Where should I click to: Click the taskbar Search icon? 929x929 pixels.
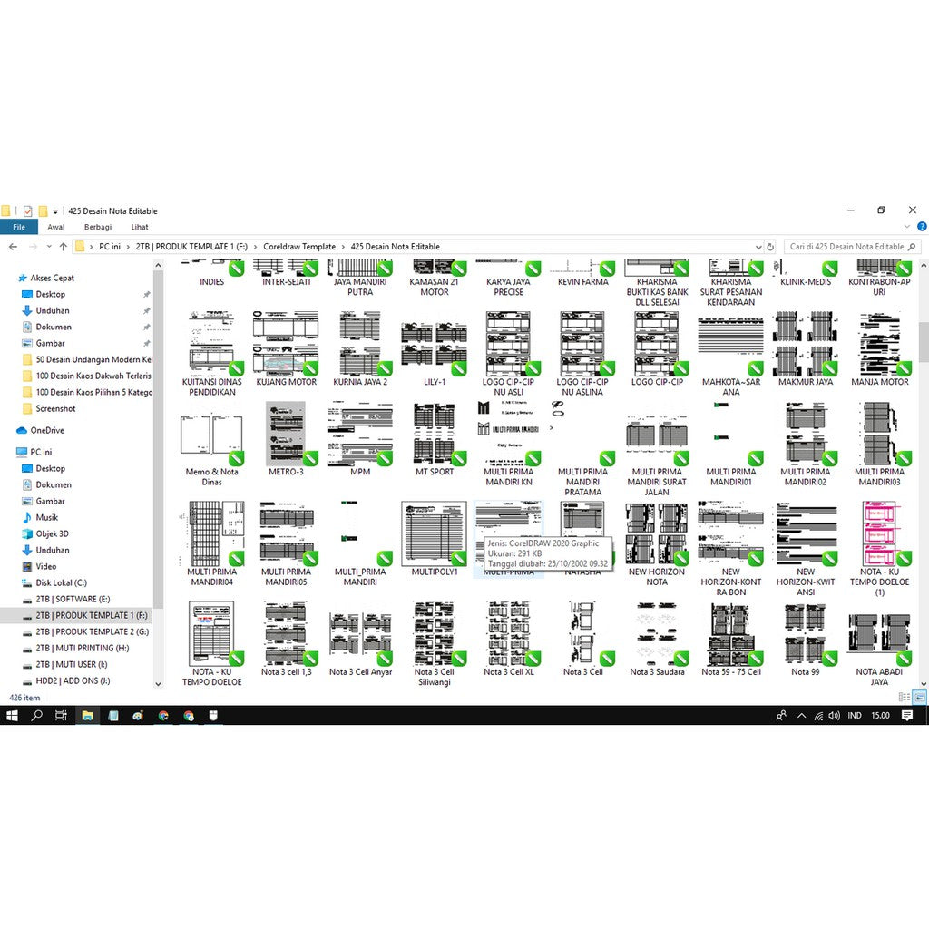[x=36, y=716]
